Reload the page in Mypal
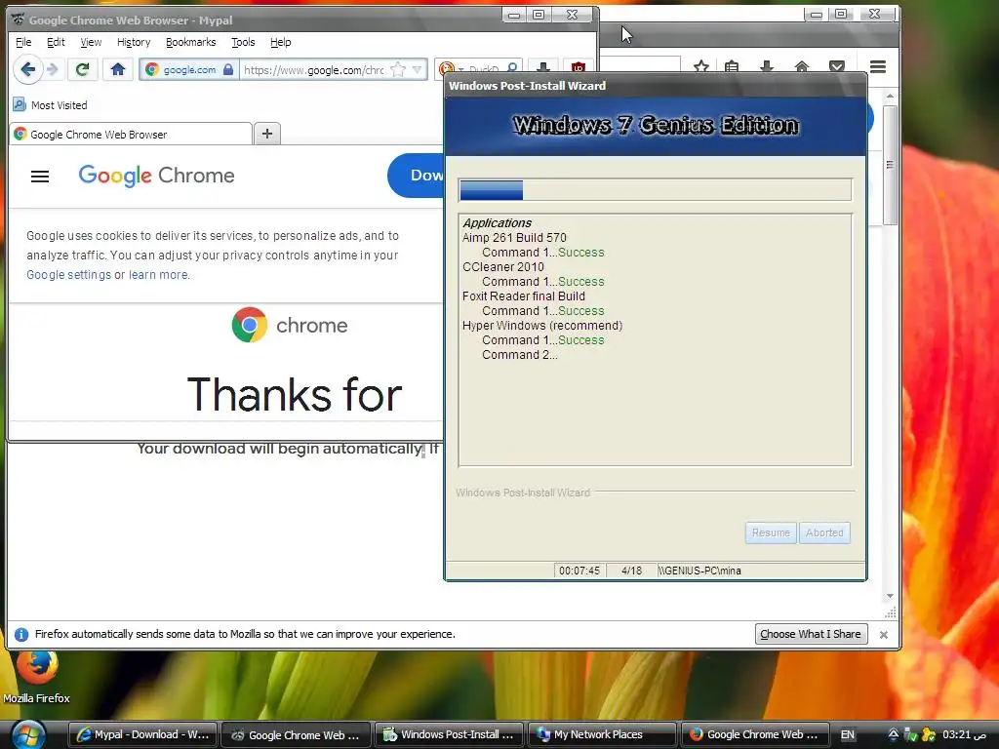 click(x=82, y=69)
